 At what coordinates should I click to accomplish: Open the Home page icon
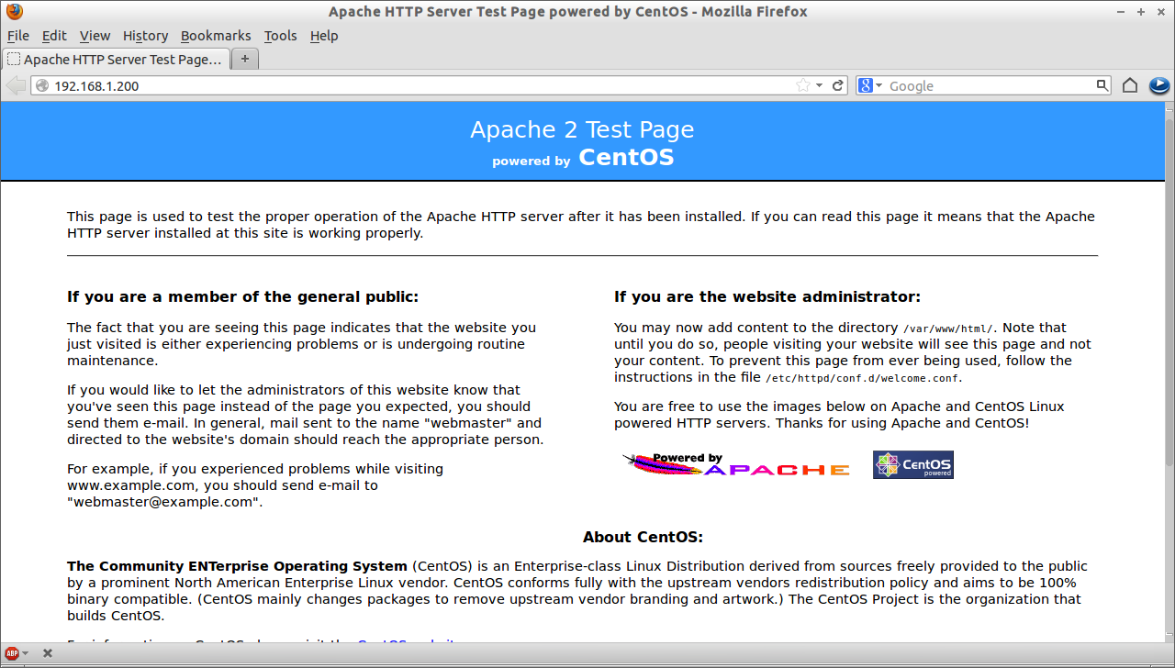(x=1130, y=85)
